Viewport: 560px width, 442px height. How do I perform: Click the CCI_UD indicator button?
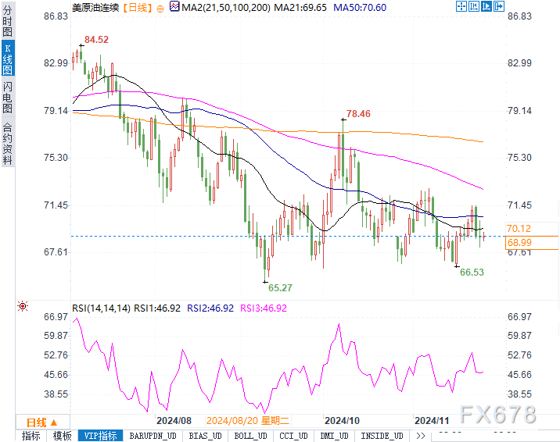click(x=293, y=436)
